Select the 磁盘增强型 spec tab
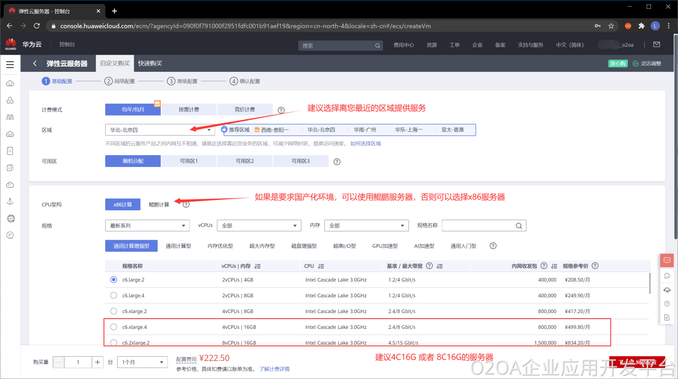 point(304,246)
